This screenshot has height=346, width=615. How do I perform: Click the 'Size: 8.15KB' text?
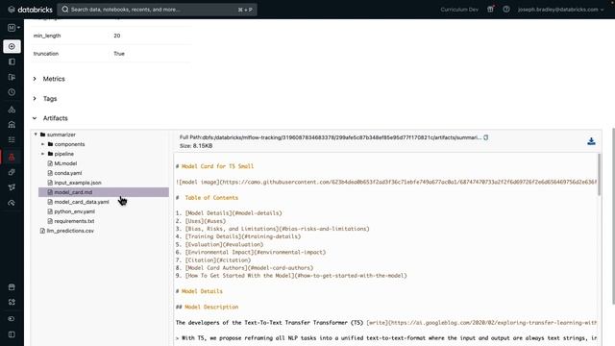[x=196, y=146]
